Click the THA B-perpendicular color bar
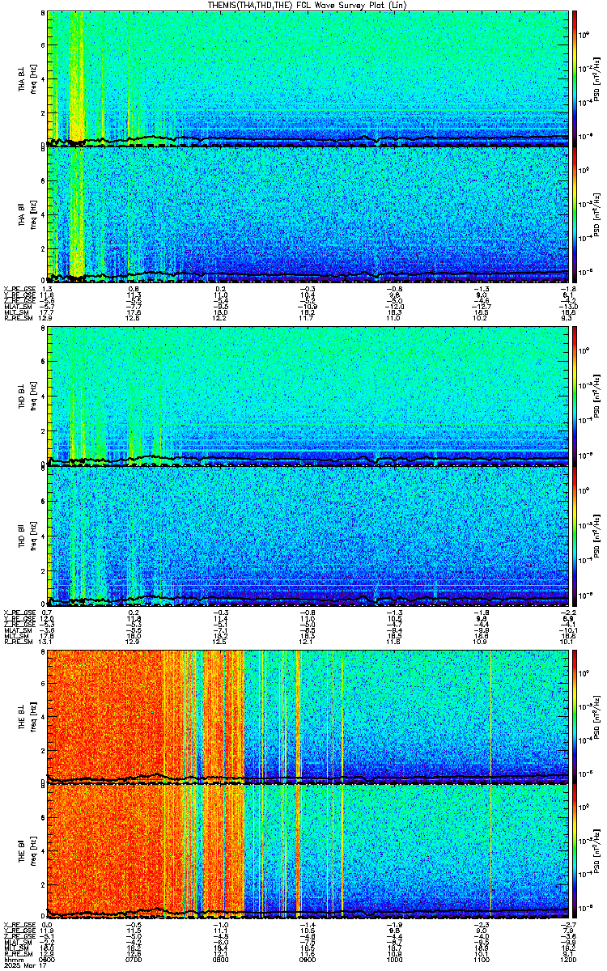 click(575, 78)
